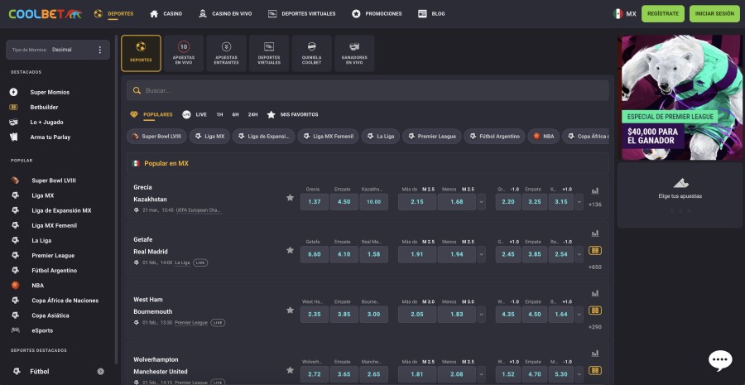The height and width of the screenshot is (385, 745).
Task: Expand handicap options for the Getafe match
Action: click(579, 254)
